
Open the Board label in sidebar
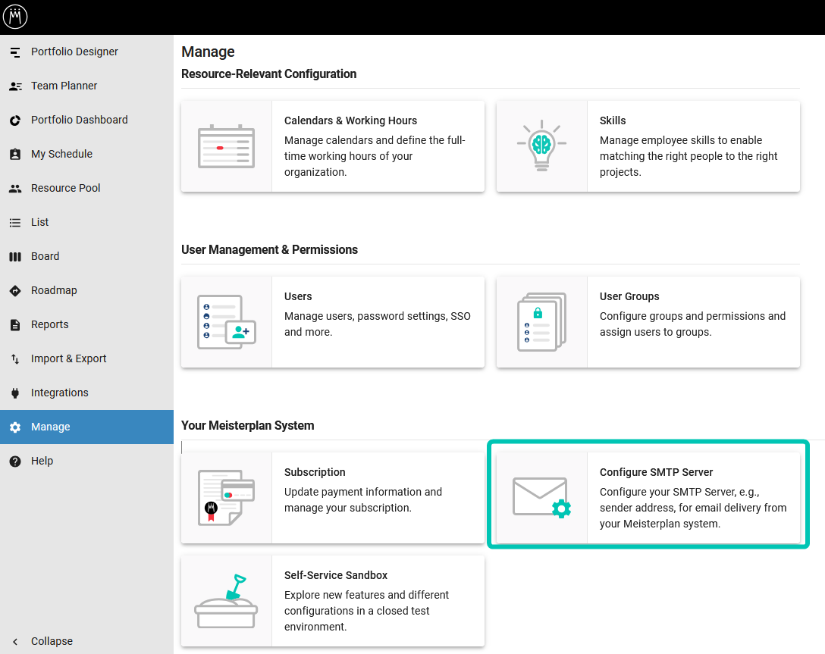coord(45,256)
